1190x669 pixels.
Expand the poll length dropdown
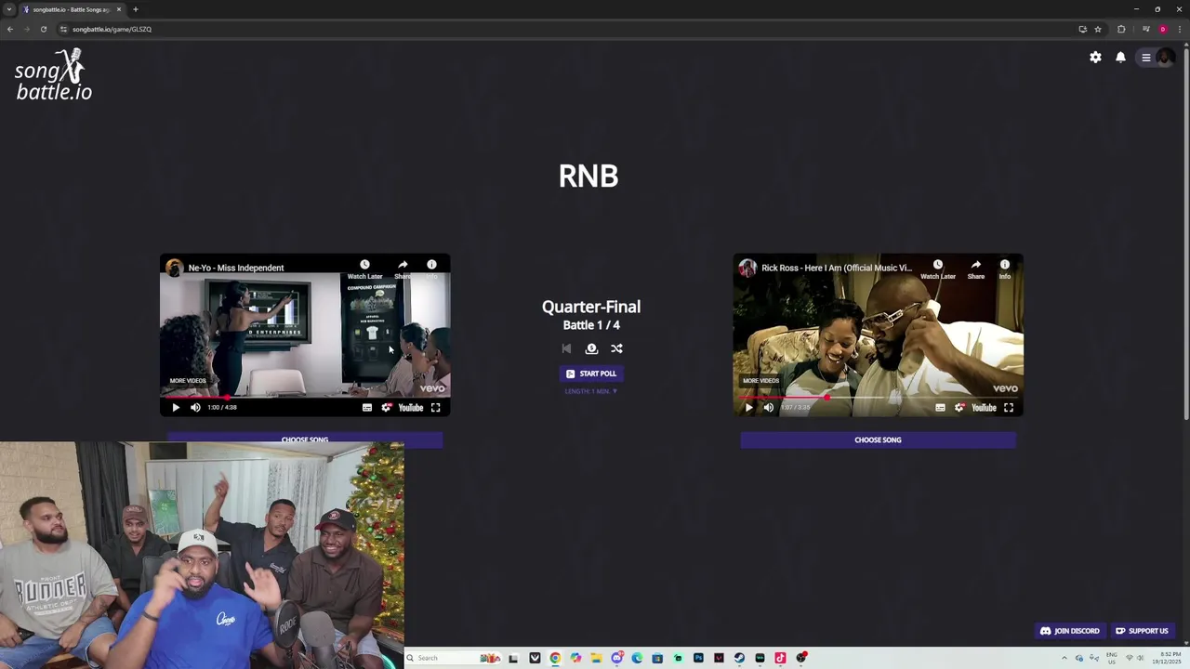tap(591, 391)
